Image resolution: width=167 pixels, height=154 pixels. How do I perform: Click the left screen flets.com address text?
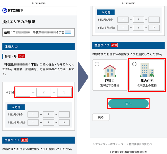[x=40, y=3]
